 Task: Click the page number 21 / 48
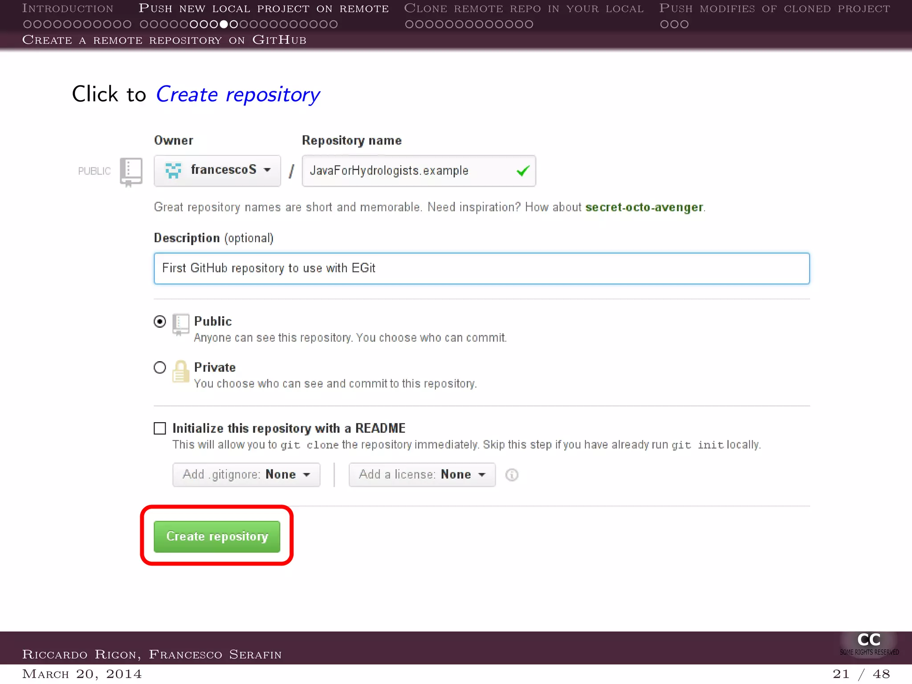(861, 674)
